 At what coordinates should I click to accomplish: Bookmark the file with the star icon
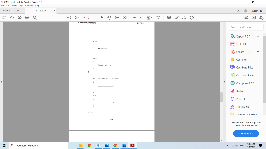[x=12, y=18]
